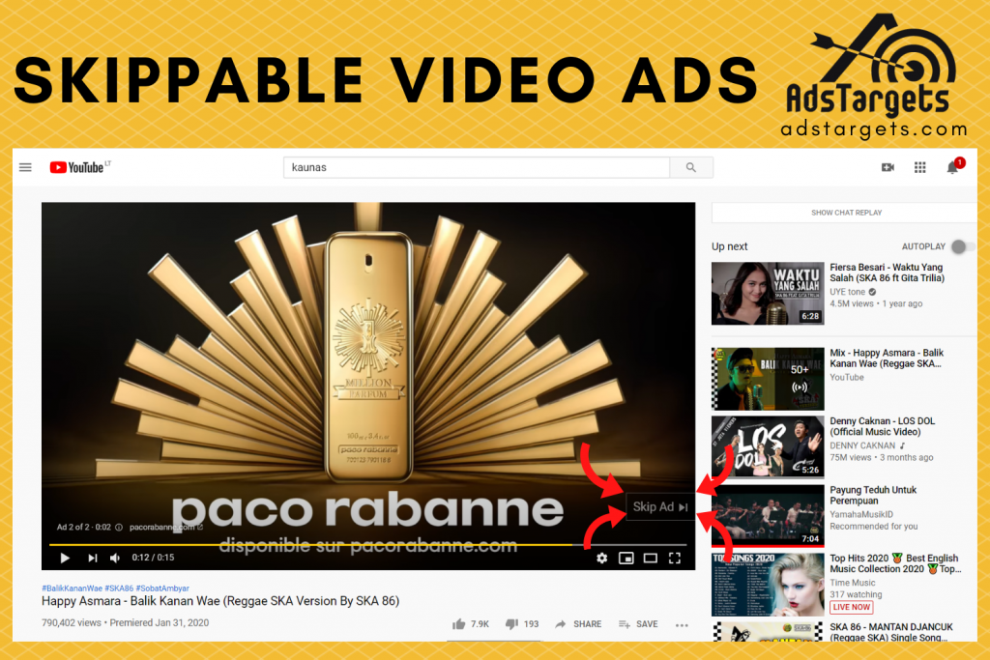Screen dimensions: 990x660
Task: Open the notifications bell
Action: pos(952,167)
